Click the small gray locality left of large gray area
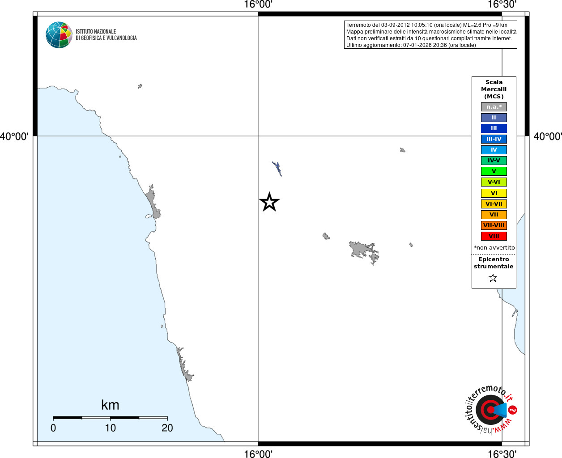 326,236
